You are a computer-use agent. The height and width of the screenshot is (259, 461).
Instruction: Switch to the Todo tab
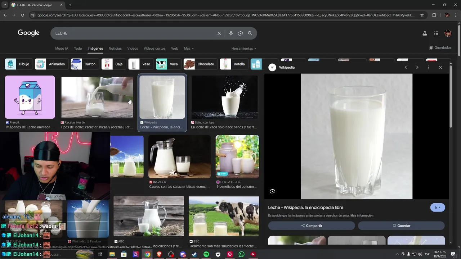[78, 49]
